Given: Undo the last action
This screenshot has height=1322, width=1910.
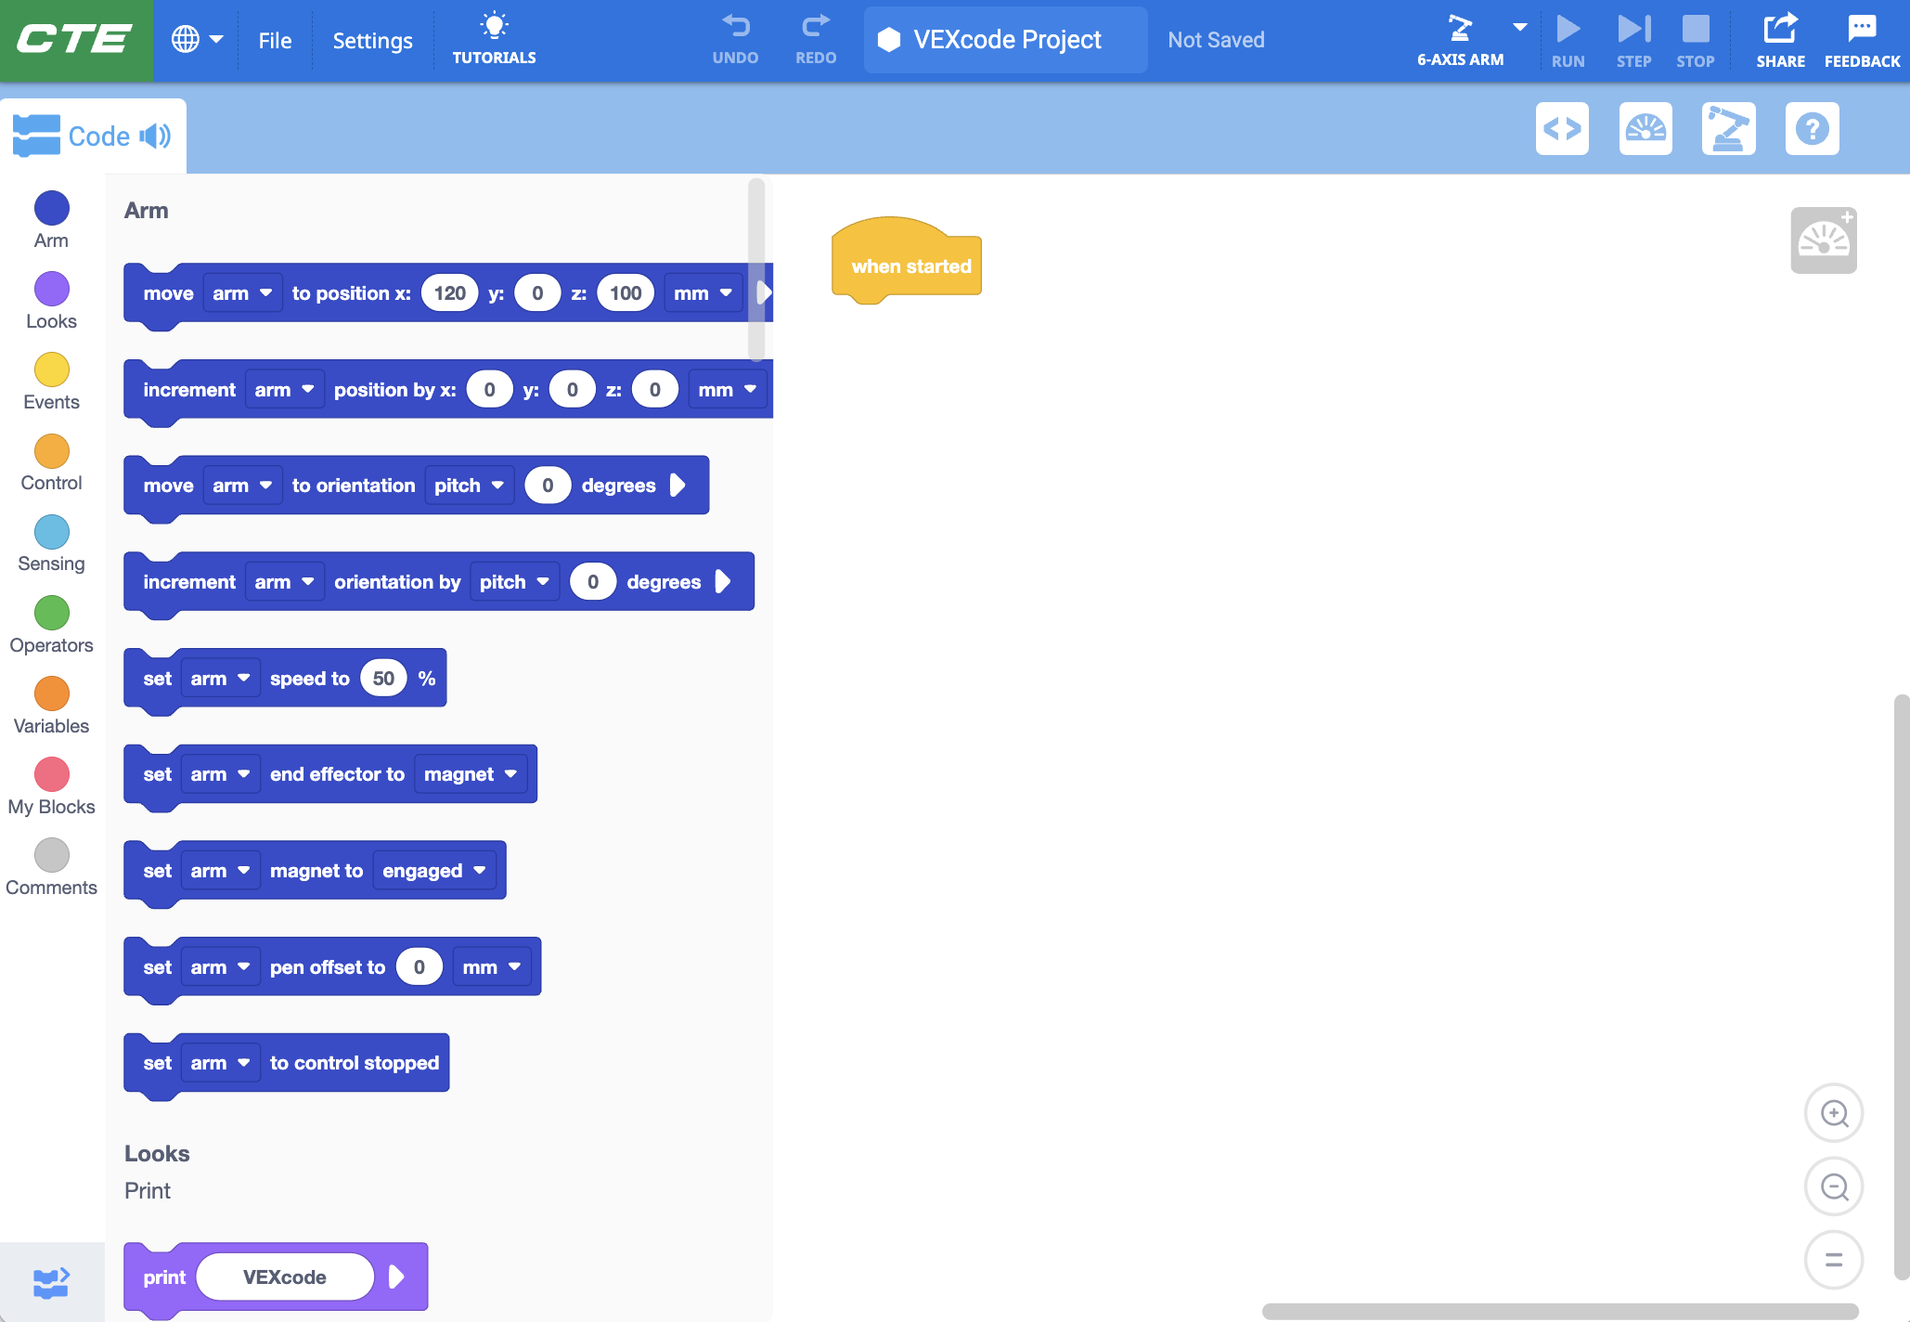Looking at the screenshot, I should pos(735,39).
